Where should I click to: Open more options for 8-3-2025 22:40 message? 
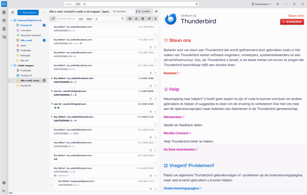[156, 104]
